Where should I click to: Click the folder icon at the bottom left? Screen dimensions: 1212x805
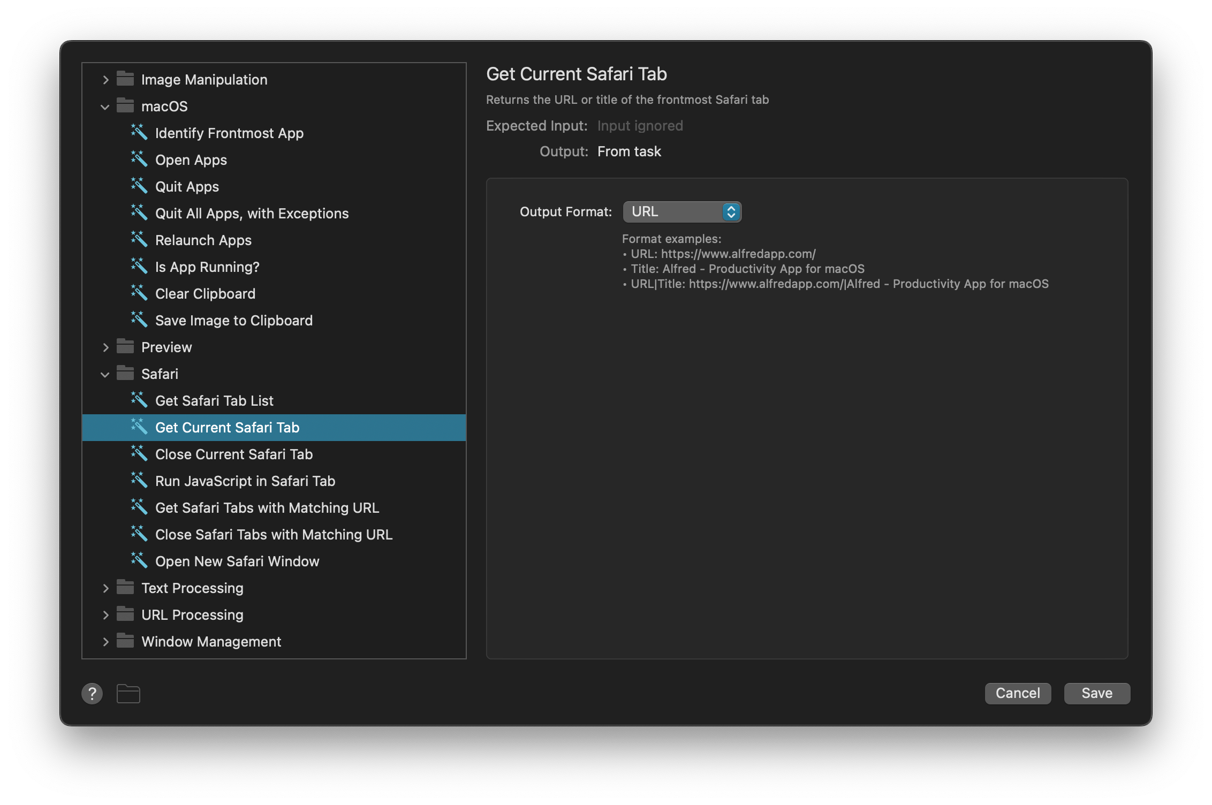click(x=128, y=693)
